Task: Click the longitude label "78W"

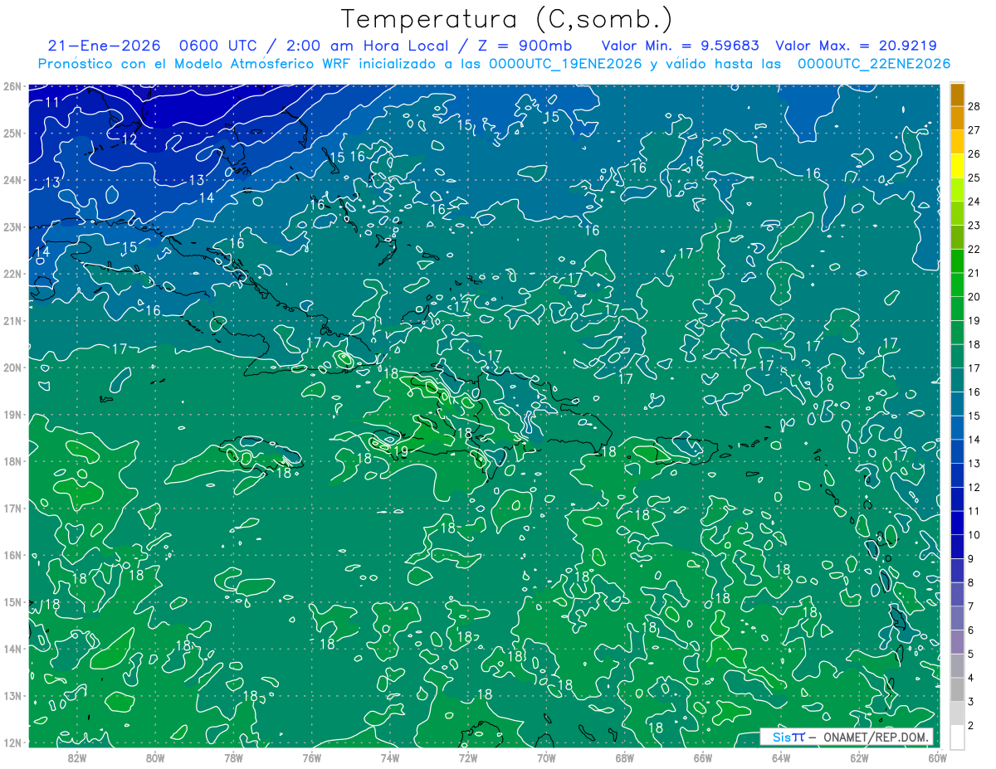Action: tap(233, 757)
